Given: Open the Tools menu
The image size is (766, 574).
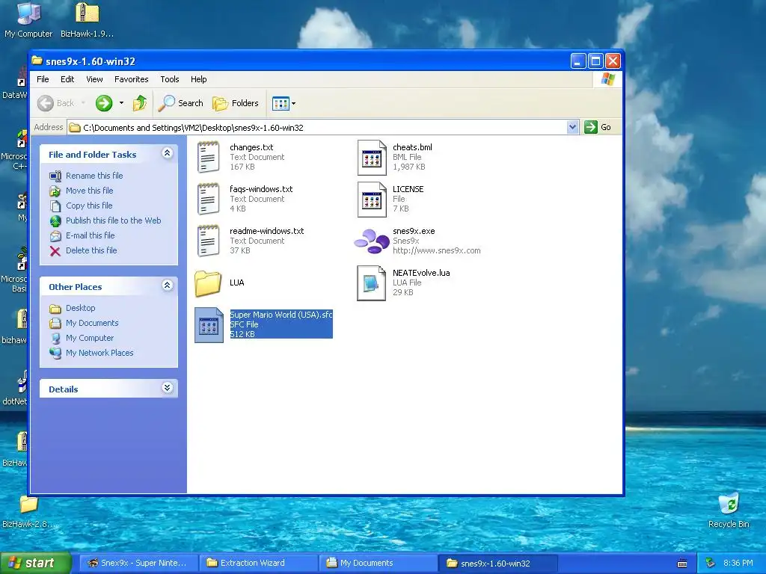Looking at the screenshot, I should tap(170, 79).
